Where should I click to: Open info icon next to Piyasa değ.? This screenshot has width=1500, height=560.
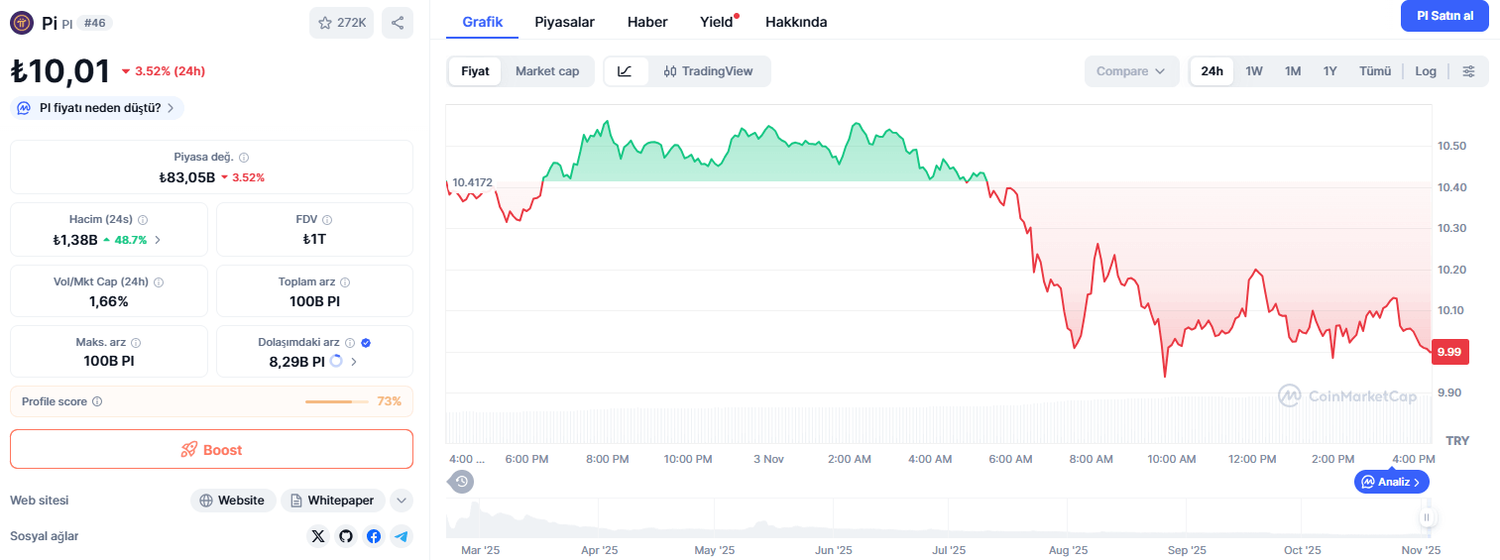(x=244, y=157)
